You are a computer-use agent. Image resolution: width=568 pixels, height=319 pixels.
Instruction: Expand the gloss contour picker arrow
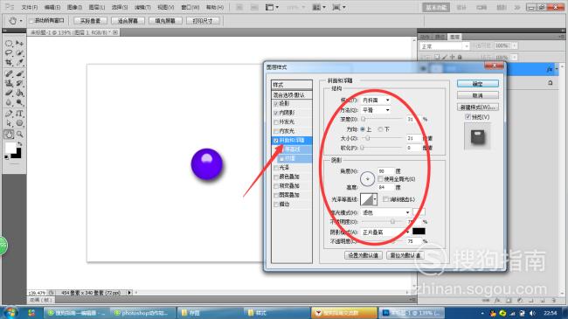coord(375,199)
